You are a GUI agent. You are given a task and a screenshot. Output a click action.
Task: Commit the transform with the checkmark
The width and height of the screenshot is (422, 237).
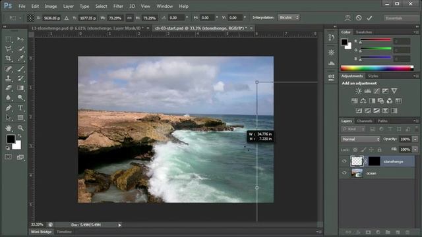tap(369, 18)
